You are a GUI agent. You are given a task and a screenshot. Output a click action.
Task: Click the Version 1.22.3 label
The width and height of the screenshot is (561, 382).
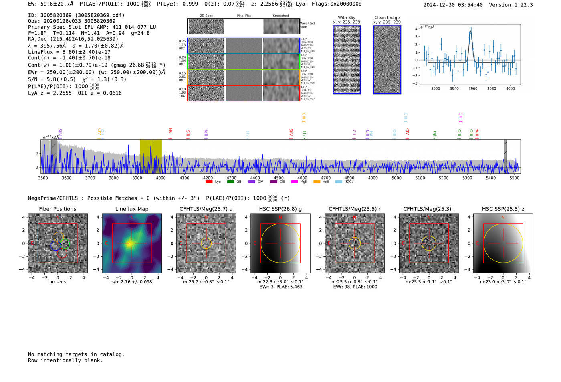(x=511, y=5)
